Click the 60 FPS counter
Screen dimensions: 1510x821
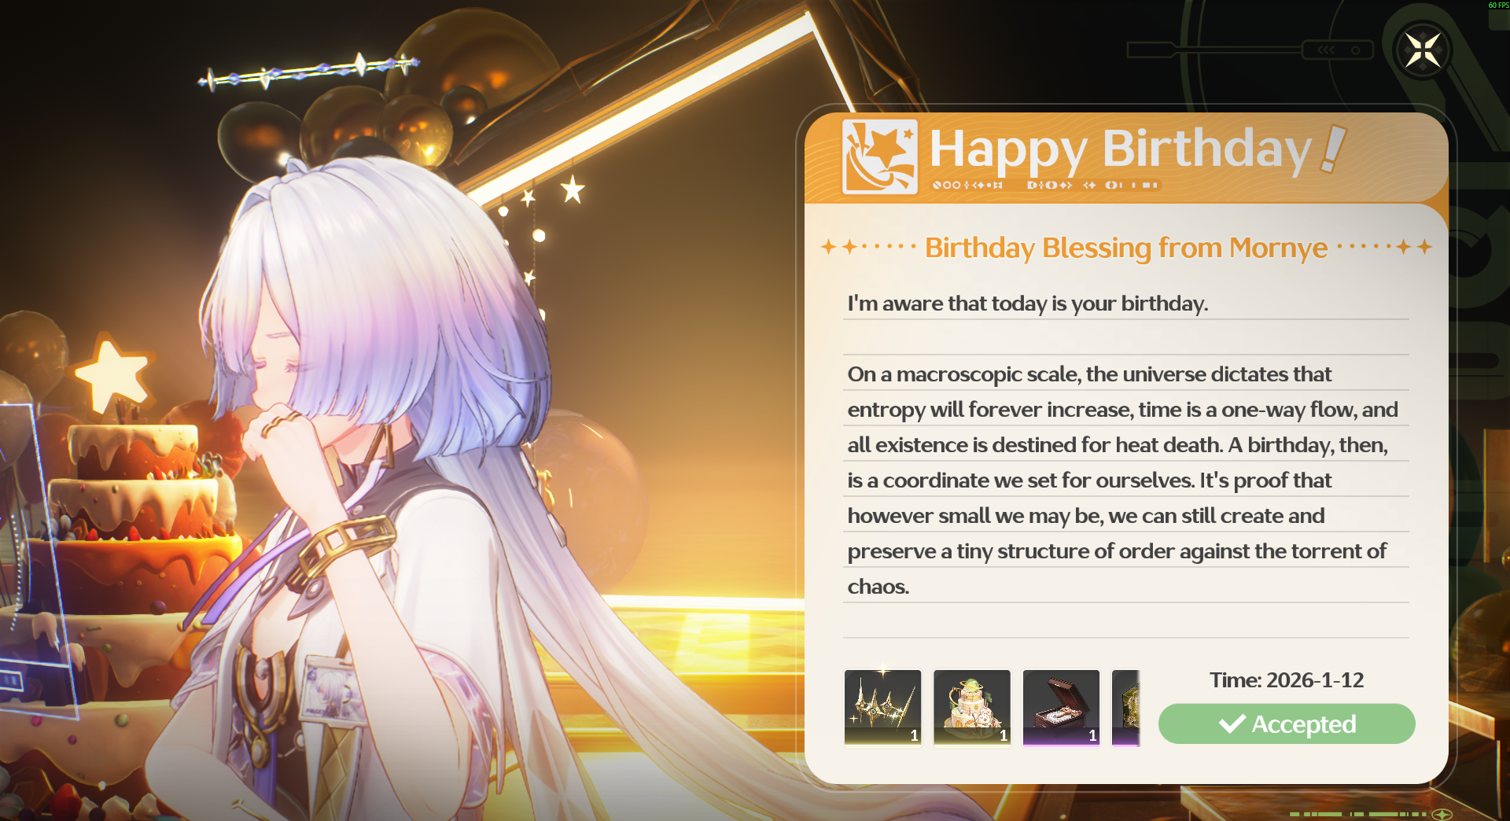click(1498, 5)
